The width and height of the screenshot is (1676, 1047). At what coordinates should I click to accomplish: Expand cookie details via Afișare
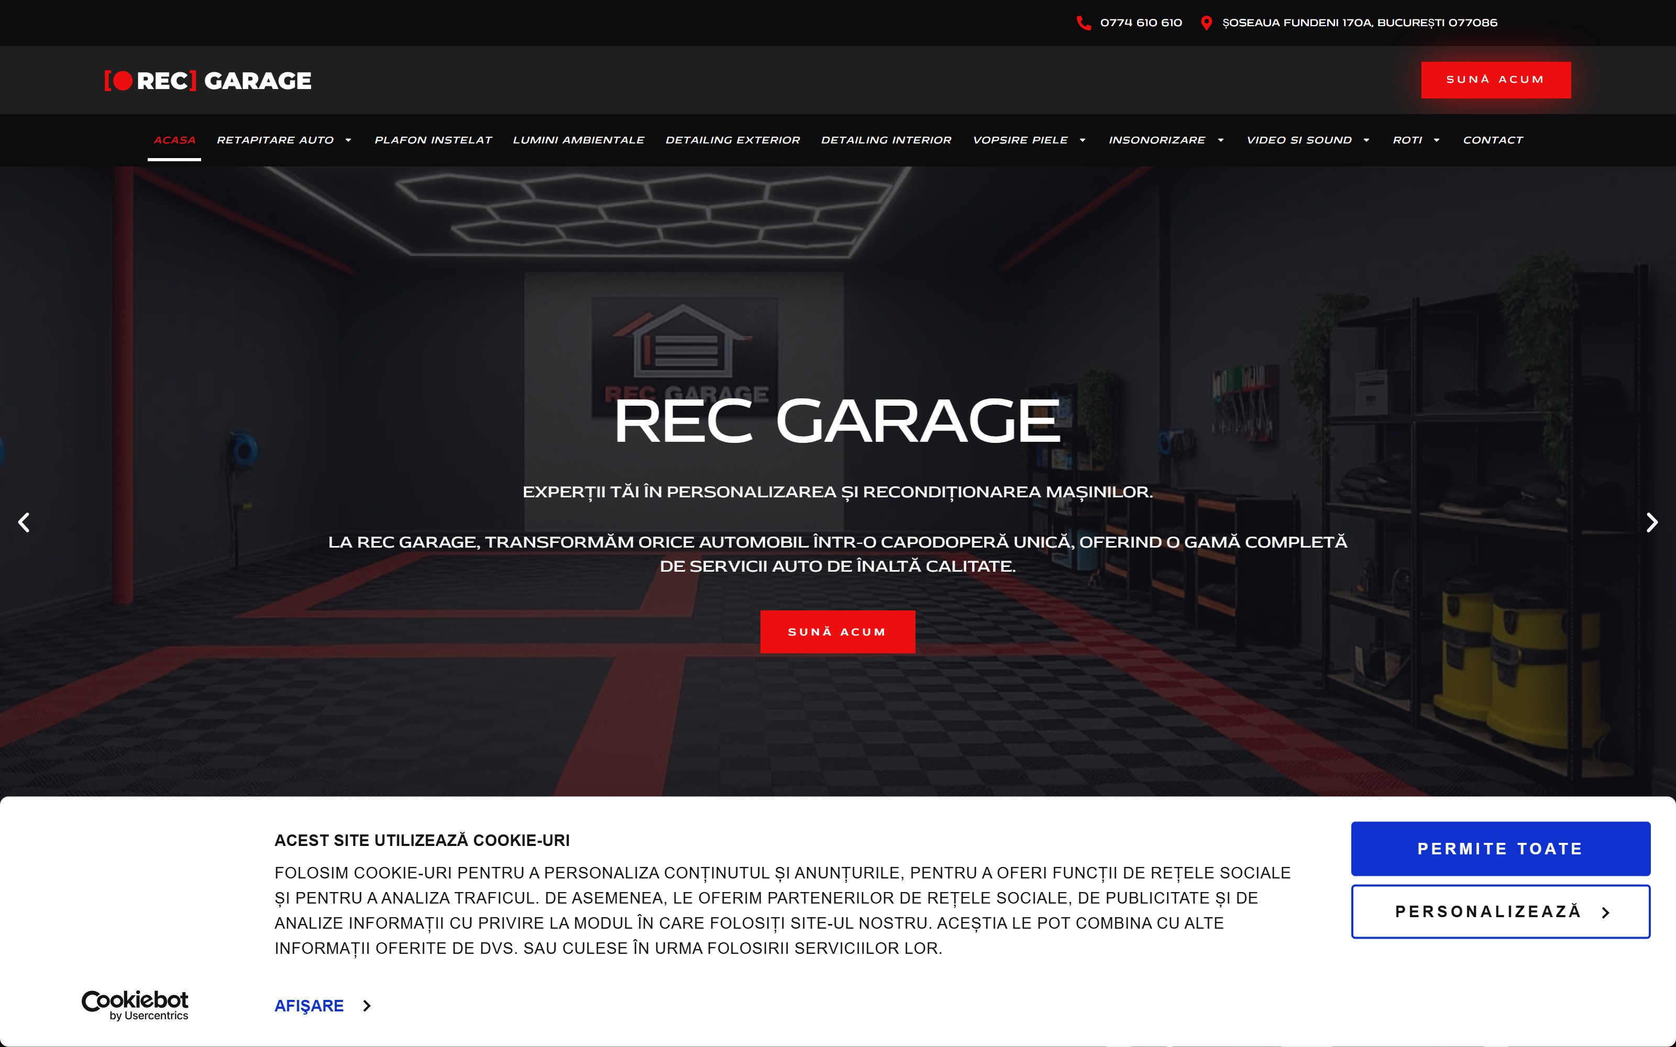click(323, 1006)
